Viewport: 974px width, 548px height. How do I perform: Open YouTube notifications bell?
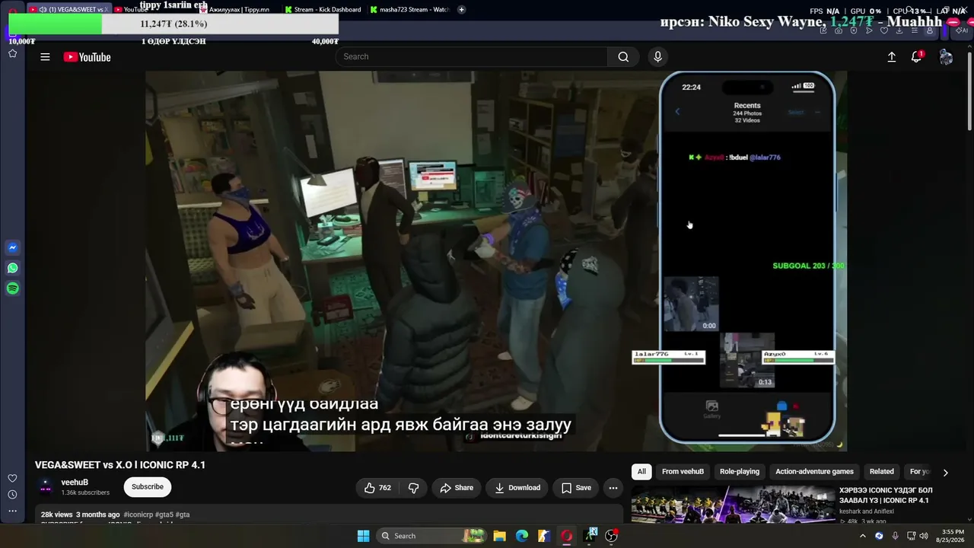tap(916, 57)
